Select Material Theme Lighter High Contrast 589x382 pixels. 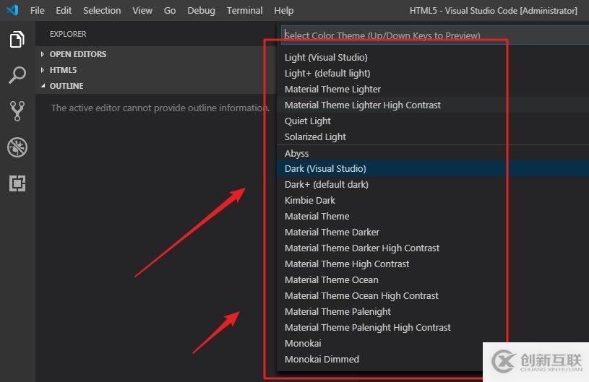click(433, 105)
